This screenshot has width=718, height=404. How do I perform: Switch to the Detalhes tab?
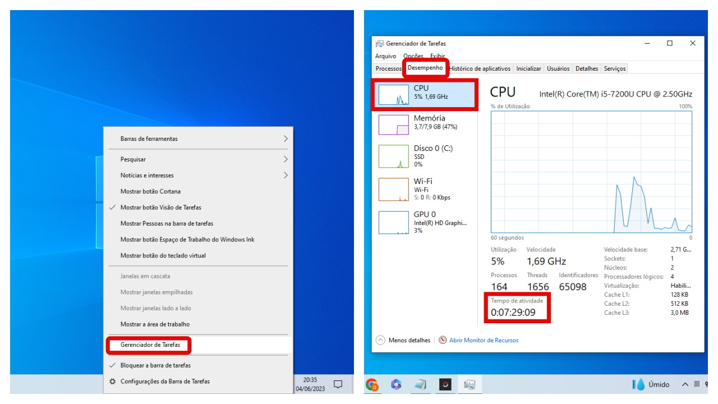click(x=587, y=68)
